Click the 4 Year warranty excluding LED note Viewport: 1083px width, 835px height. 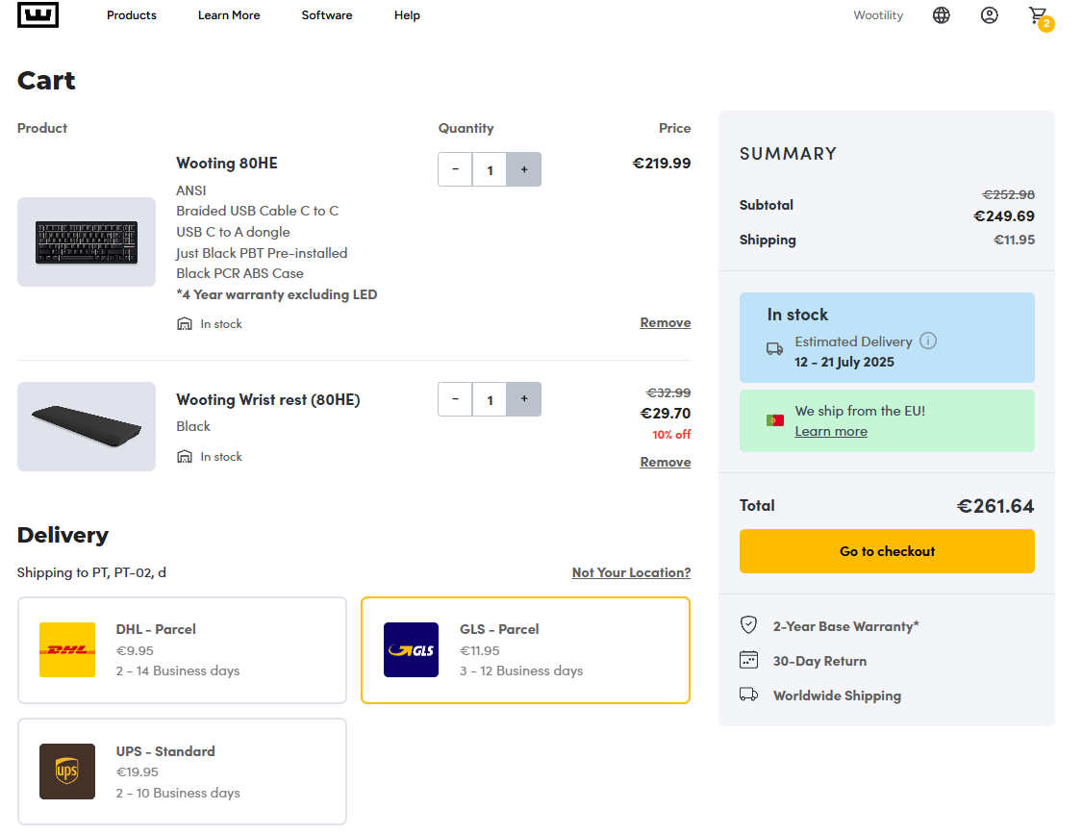tap(276, 294)
